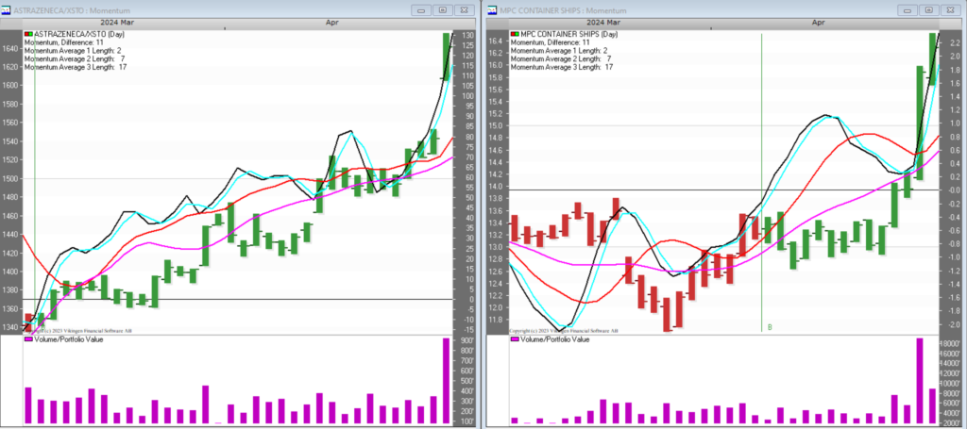
Task: Click the magenta Volume legend swatch in AstraZeneca chart
Action: [x=28, y=339]
